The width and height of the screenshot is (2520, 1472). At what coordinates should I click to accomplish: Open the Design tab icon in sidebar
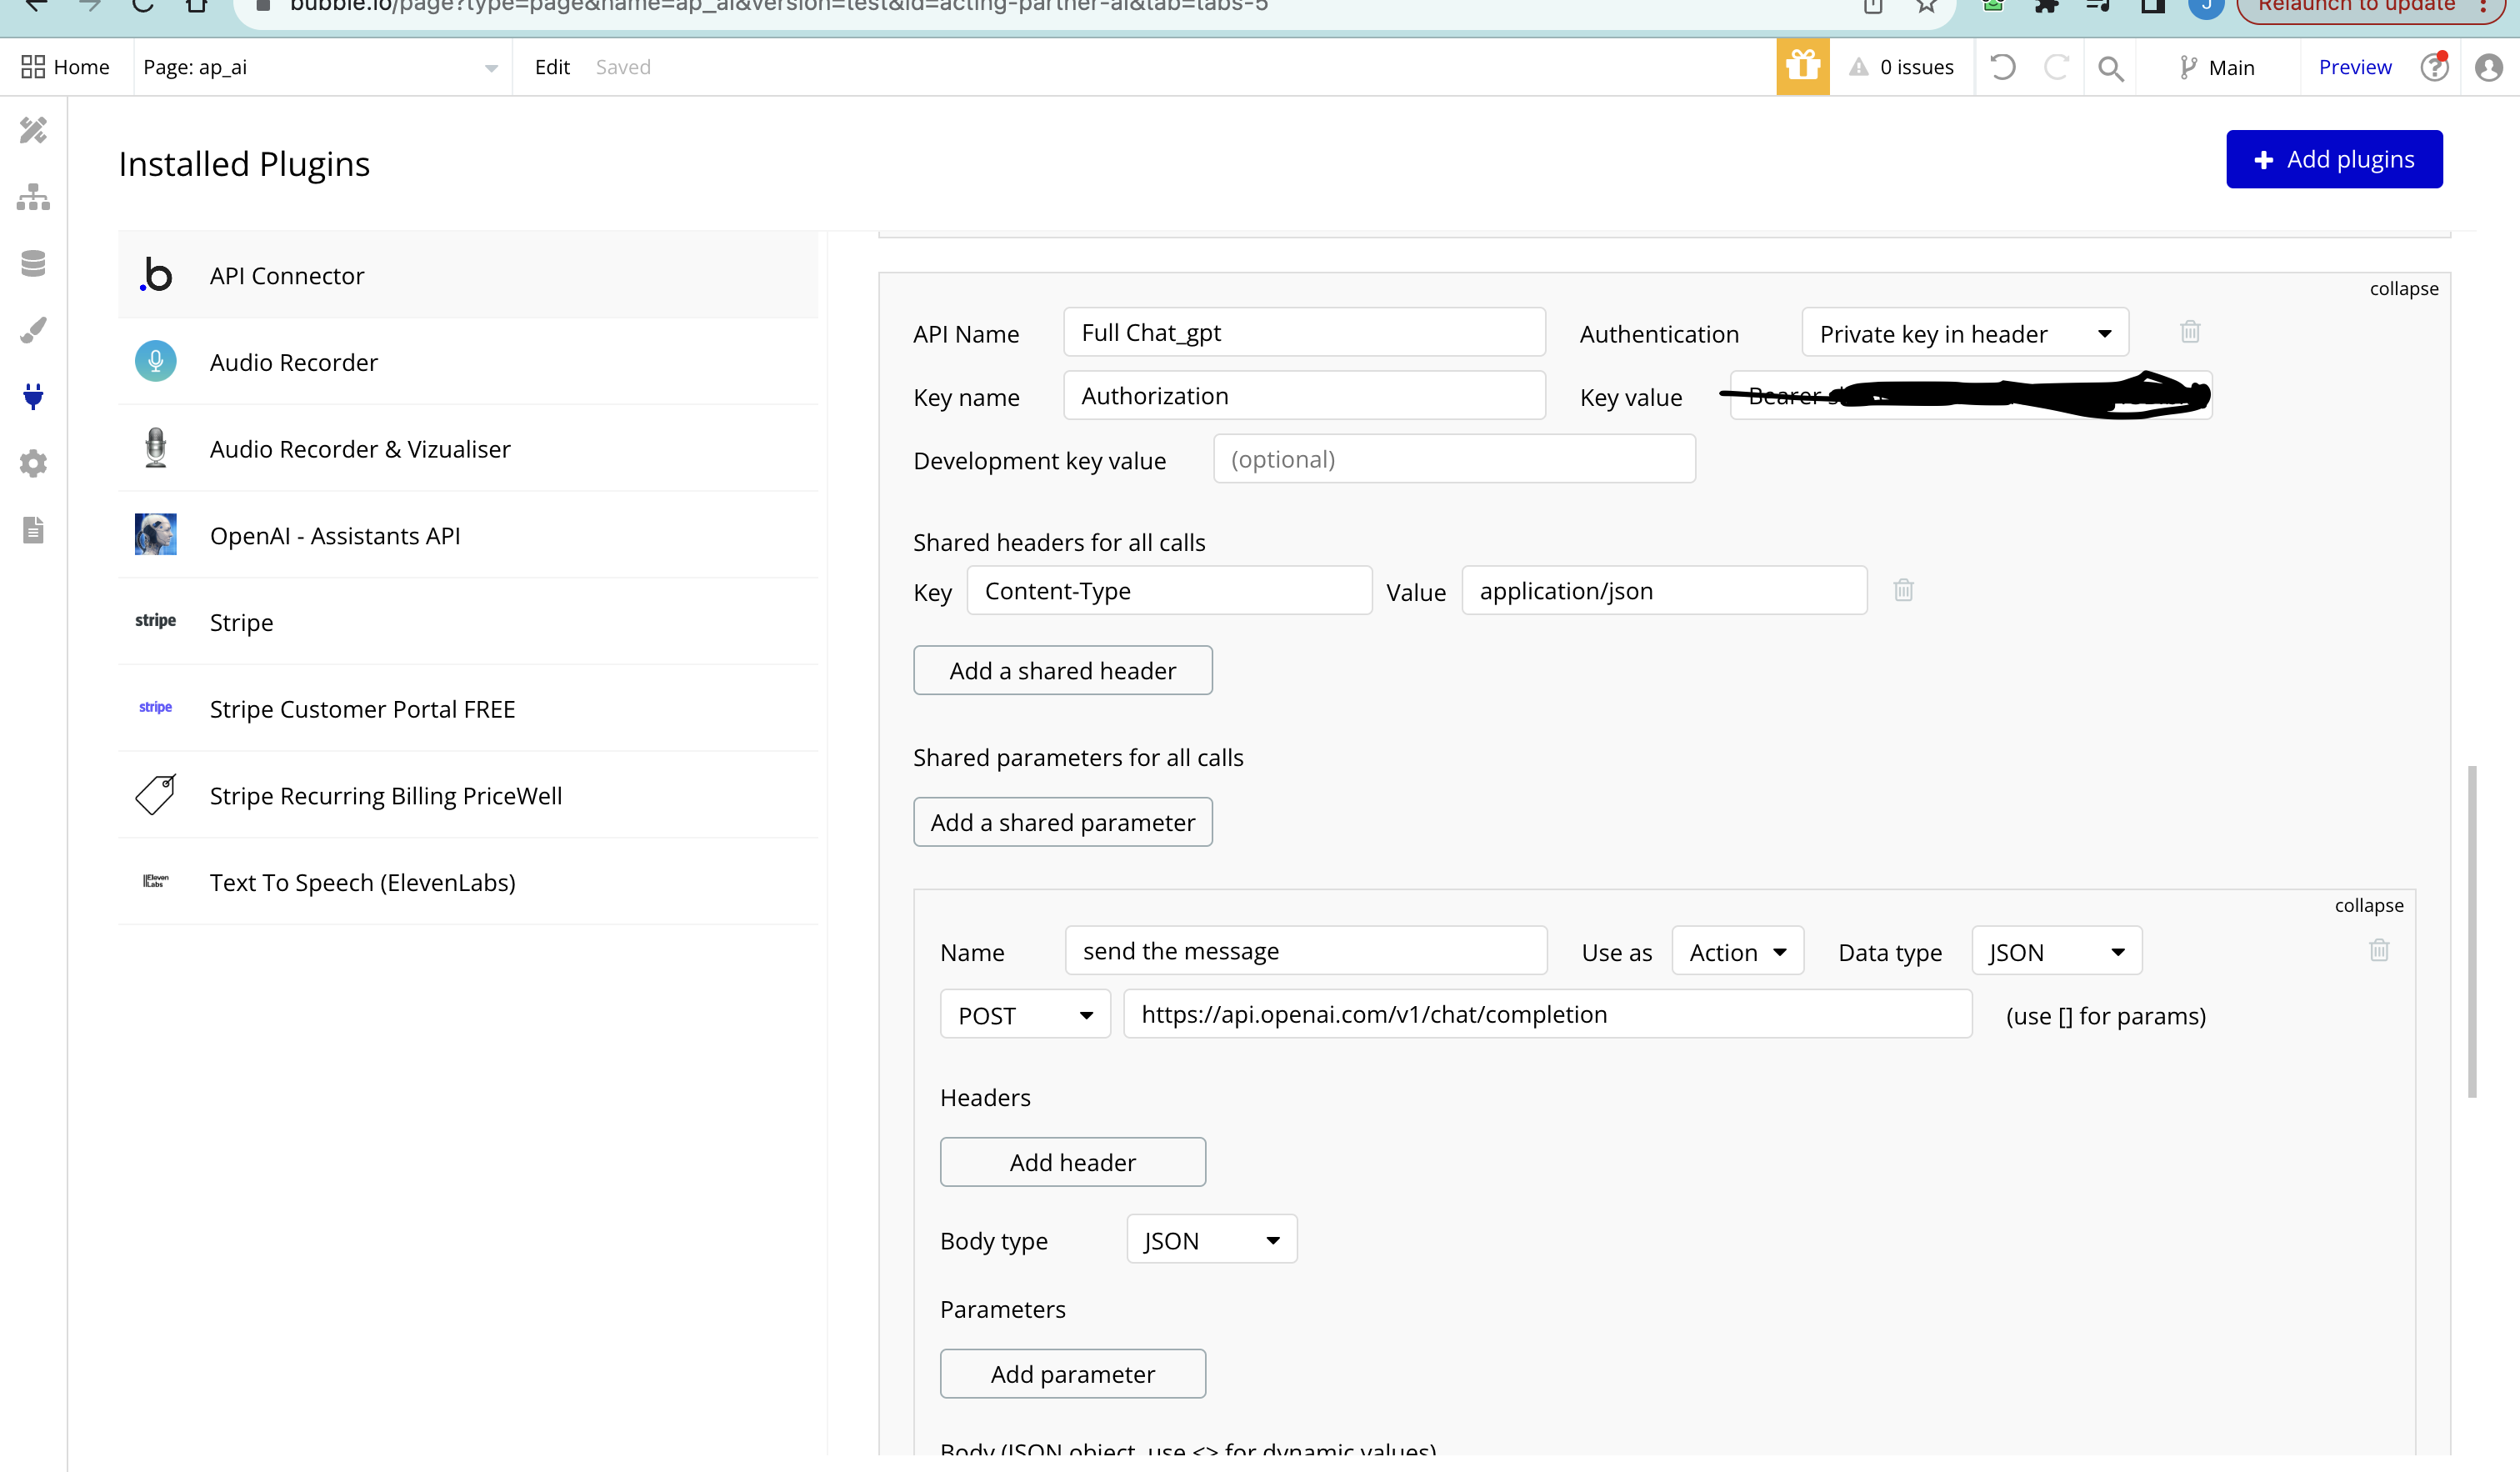[33, 130]
